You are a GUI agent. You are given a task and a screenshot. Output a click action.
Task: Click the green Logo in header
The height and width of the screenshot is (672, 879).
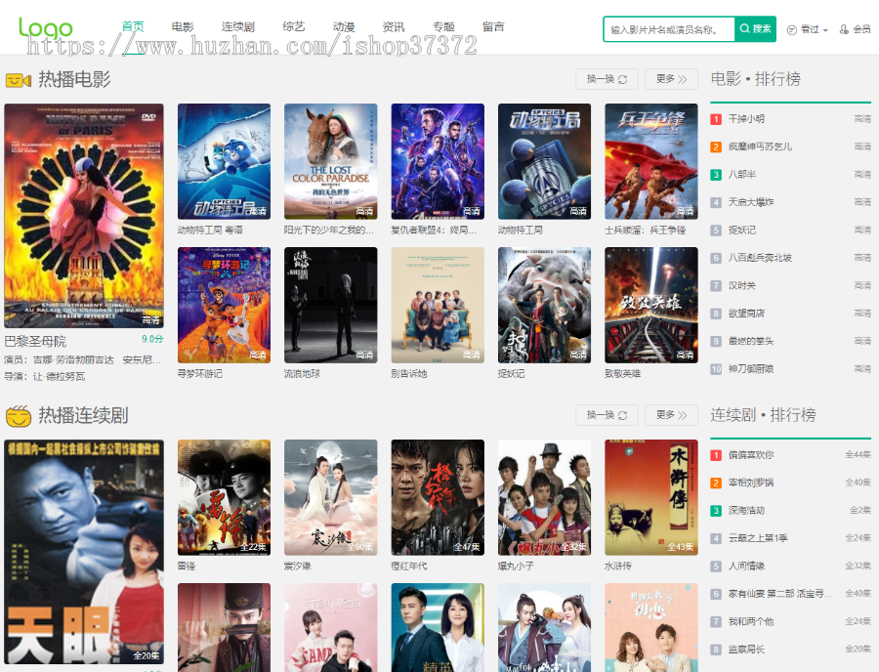tap(45, 27)
